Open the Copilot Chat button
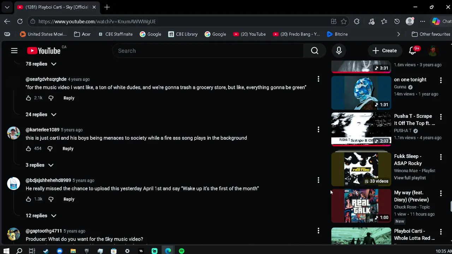 click(441, 22)
